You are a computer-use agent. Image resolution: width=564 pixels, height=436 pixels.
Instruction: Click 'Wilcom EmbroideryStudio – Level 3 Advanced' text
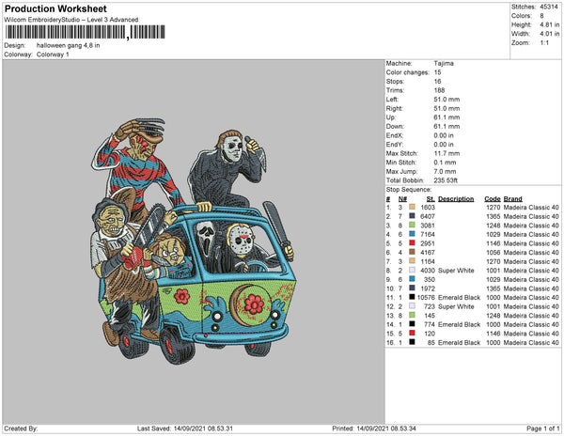tap(71, 20)
